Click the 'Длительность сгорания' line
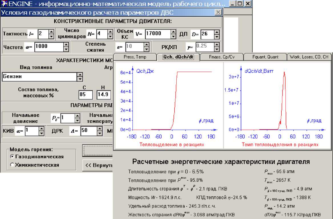 [x=177, y=189]
